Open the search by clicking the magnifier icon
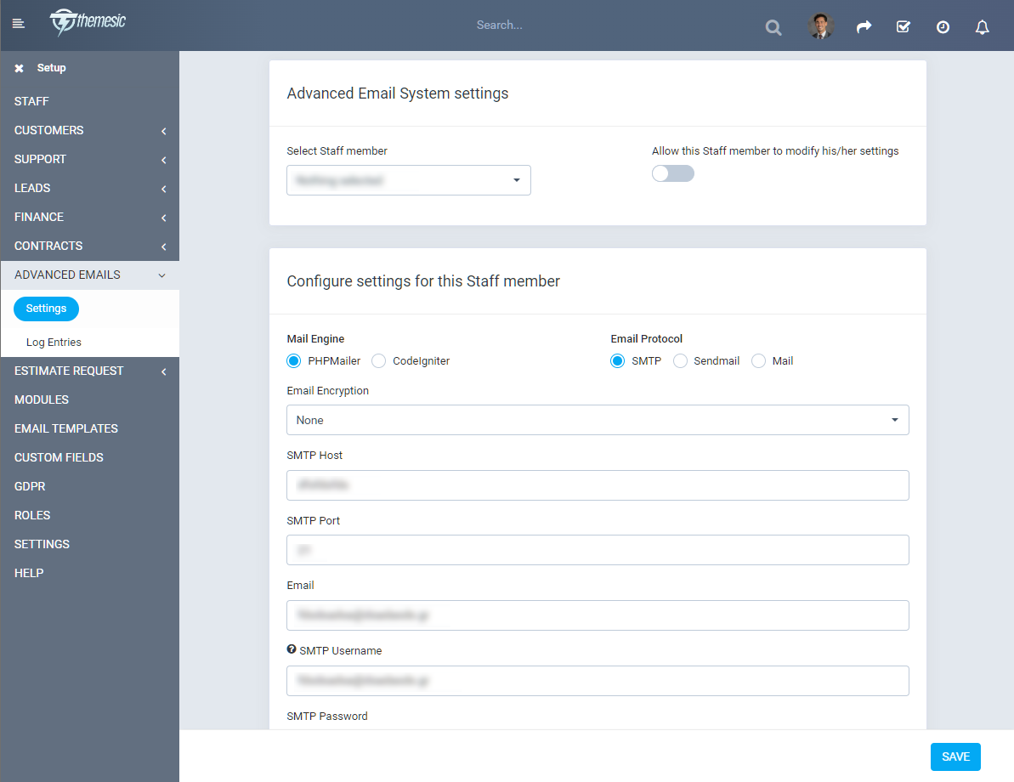This screenshot has height=782, width=1014. coord(773,26)
